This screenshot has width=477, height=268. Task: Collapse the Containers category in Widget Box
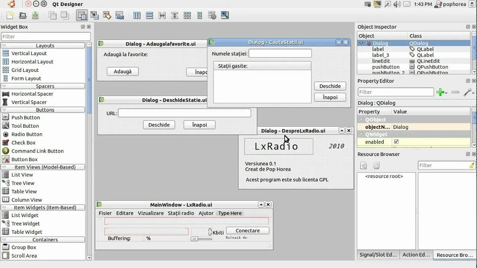click(x=4, y=240)
